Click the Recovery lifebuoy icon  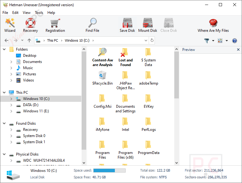(x=30, y=23)
